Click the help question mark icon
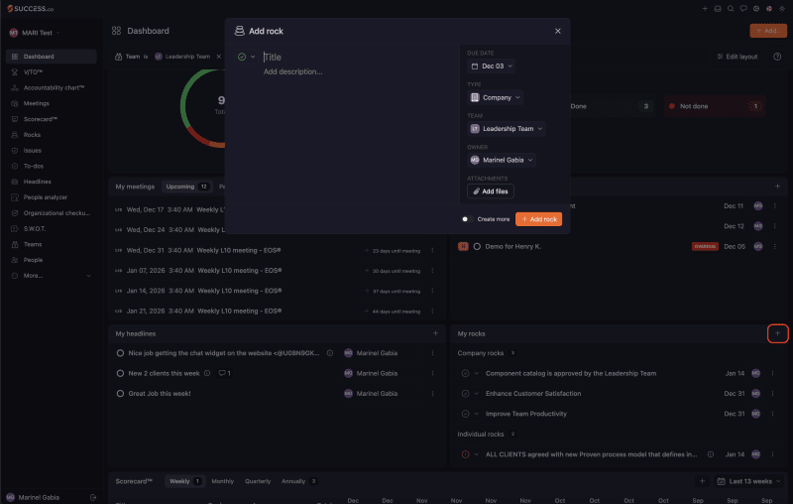The image size is (793, 504). pyautogui.click(x=777, y=57)
